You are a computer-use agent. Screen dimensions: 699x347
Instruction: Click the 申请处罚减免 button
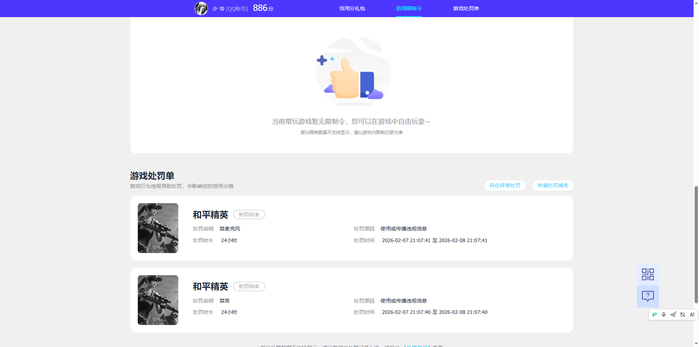[553, 185]
